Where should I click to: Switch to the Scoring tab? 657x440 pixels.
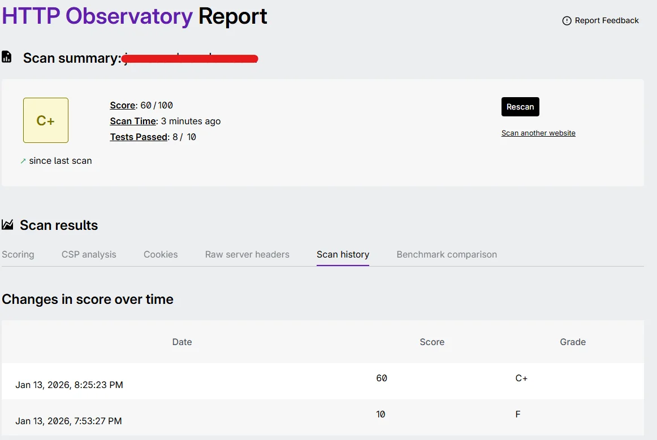pyautogui.click(x=18, y=254)
